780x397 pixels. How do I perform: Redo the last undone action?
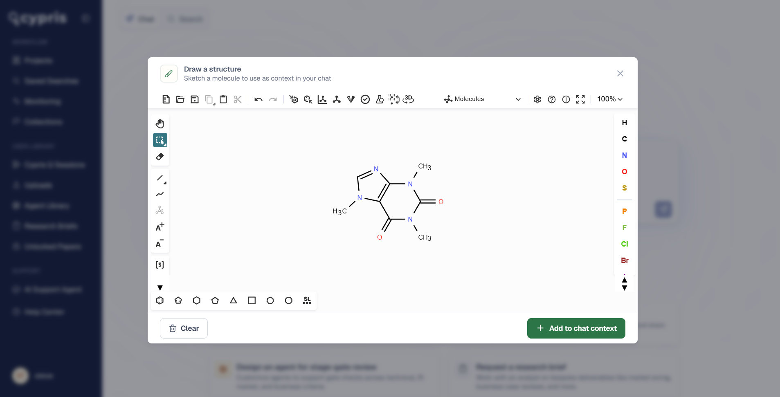point(273,99)
